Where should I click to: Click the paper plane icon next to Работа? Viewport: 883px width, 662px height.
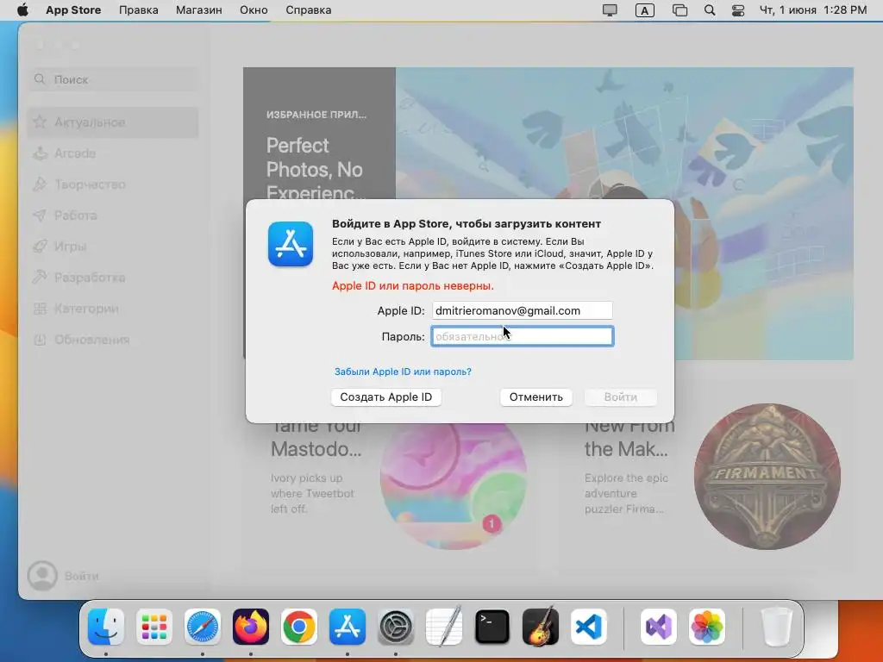(x=40, y=215)
